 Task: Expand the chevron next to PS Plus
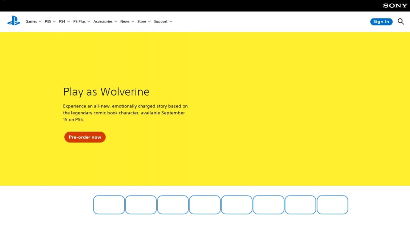coord(89,22)
